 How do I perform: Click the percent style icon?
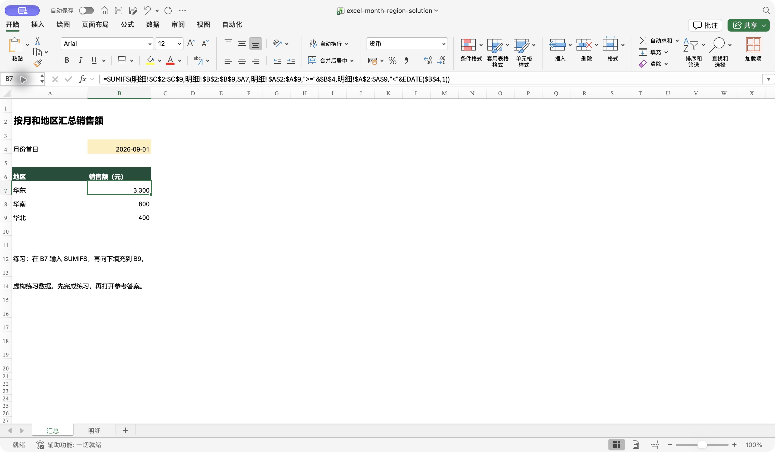click(x=393, y=61)
